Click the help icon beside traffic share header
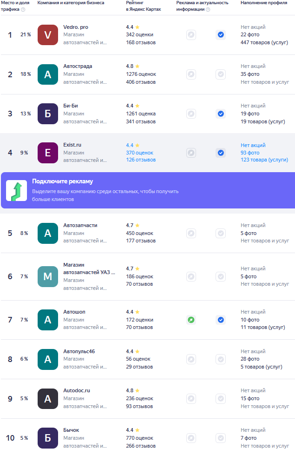The height and width of the screenshot is (456, 295). [23, 9]
